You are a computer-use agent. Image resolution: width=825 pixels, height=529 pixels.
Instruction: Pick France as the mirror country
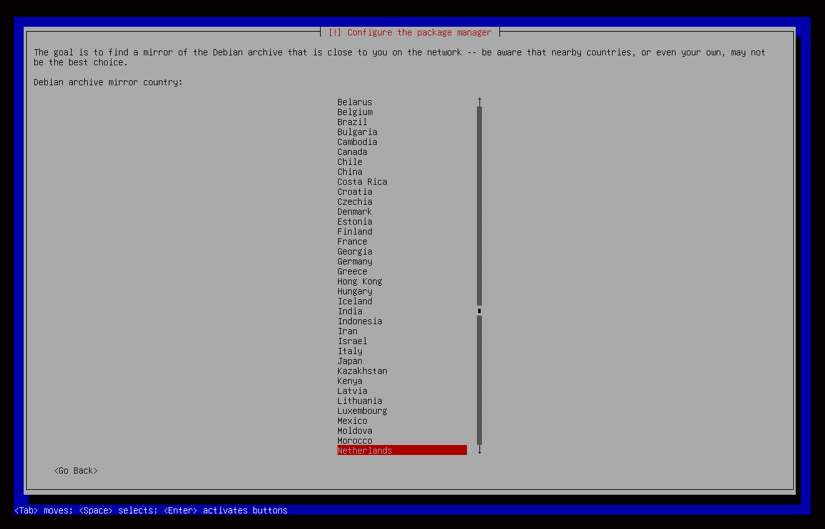pos(352,241)
